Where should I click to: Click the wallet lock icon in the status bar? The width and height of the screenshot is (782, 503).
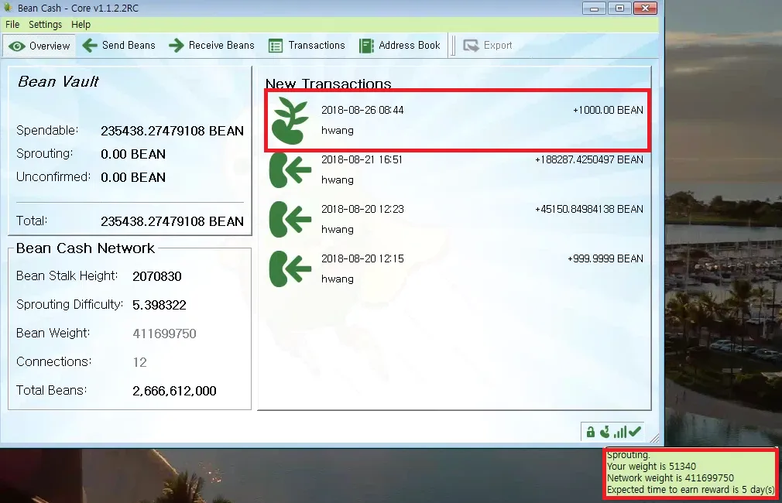pos(591,432)
